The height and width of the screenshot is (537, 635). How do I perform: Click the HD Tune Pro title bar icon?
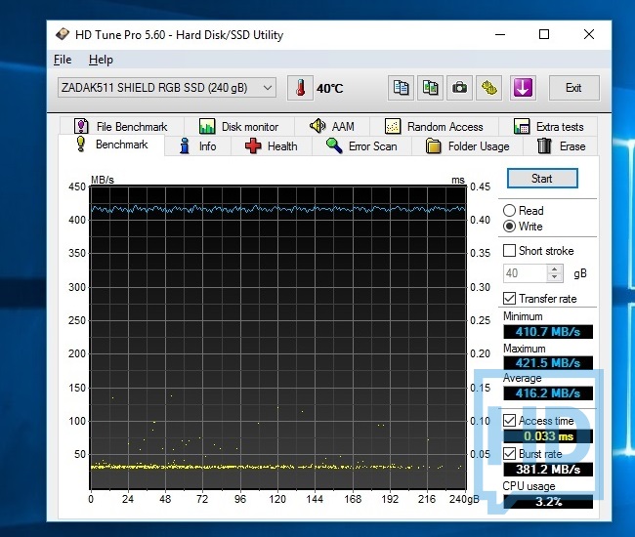(63, 35)
